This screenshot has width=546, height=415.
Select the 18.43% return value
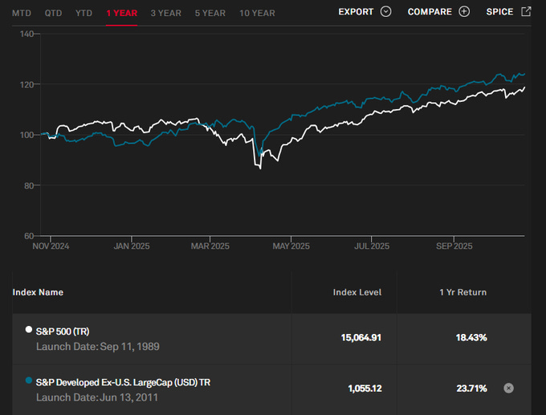coord(471,337)
